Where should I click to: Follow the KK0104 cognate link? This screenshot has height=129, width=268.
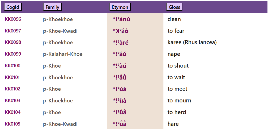click(13, 112)
